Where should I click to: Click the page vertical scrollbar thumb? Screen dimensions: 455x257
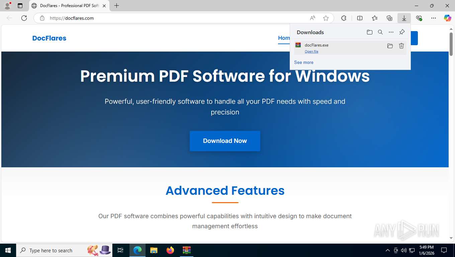[x=451, y=44]
